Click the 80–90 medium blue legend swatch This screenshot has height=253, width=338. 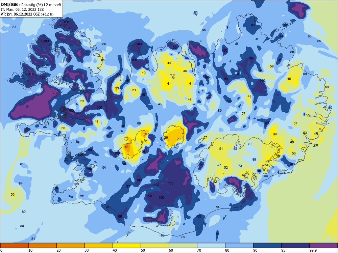pos(239,246)
